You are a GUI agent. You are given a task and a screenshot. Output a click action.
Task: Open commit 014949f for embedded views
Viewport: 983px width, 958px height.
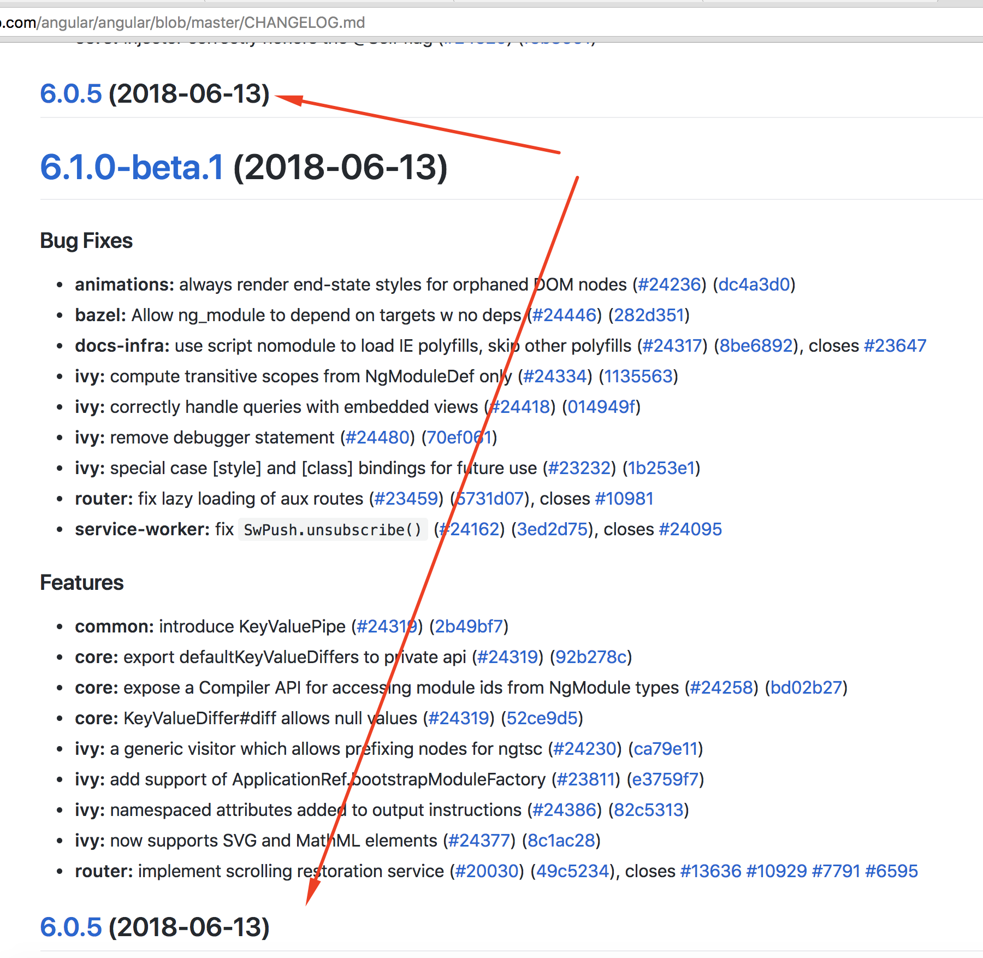tap(602, 407)
